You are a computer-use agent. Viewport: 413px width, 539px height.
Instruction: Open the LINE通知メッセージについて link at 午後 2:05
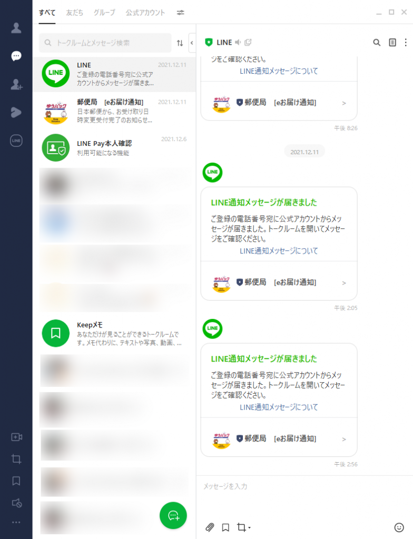click(279, 251)
